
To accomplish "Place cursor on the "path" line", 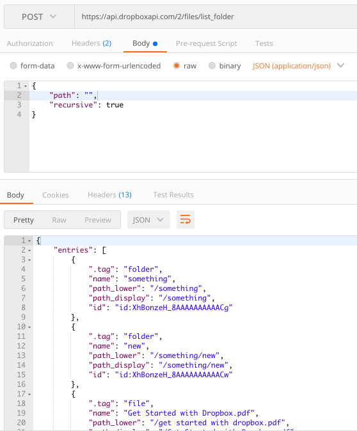I will click(x=193, y=95).
